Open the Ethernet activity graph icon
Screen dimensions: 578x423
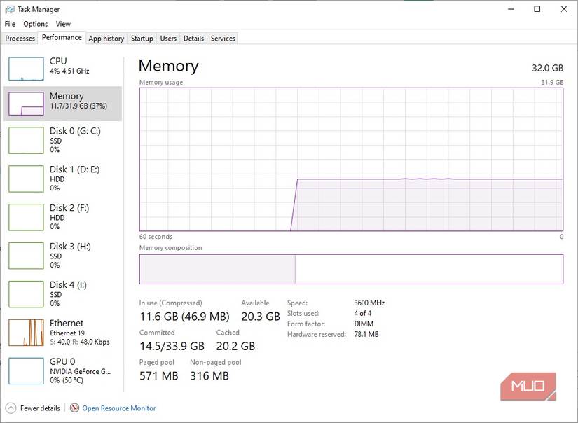[x=26, y=333]
